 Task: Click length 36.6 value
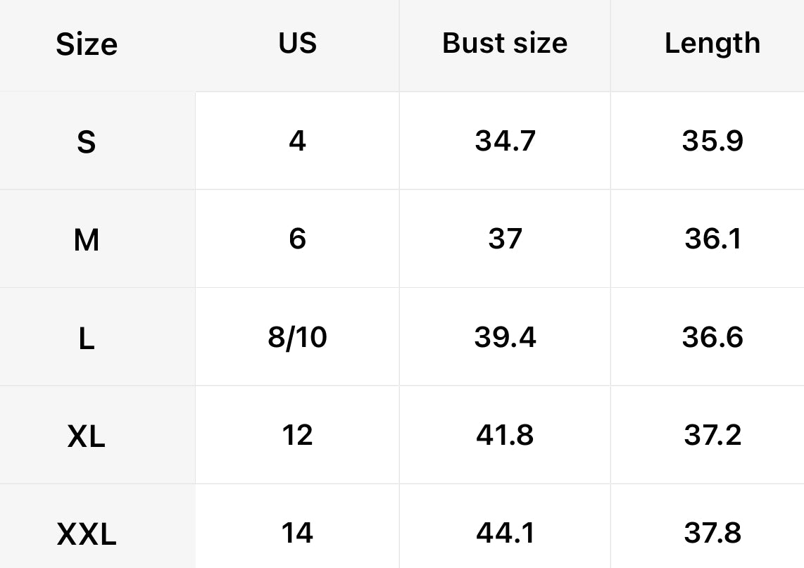point(712,338)
